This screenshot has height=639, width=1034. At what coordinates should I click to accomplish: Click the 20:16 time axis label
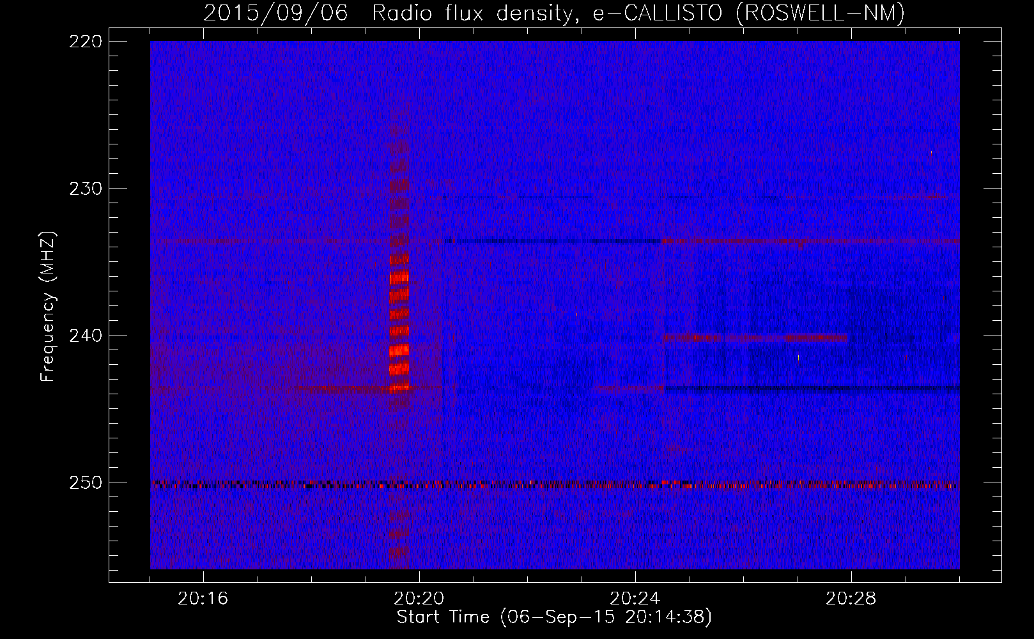(203, 599)
